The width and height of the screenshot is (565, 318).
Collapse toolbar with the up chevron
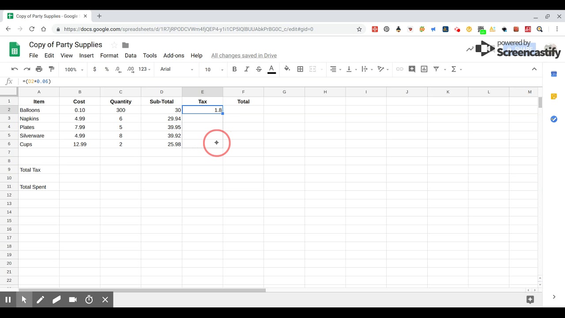coord(534,69)
